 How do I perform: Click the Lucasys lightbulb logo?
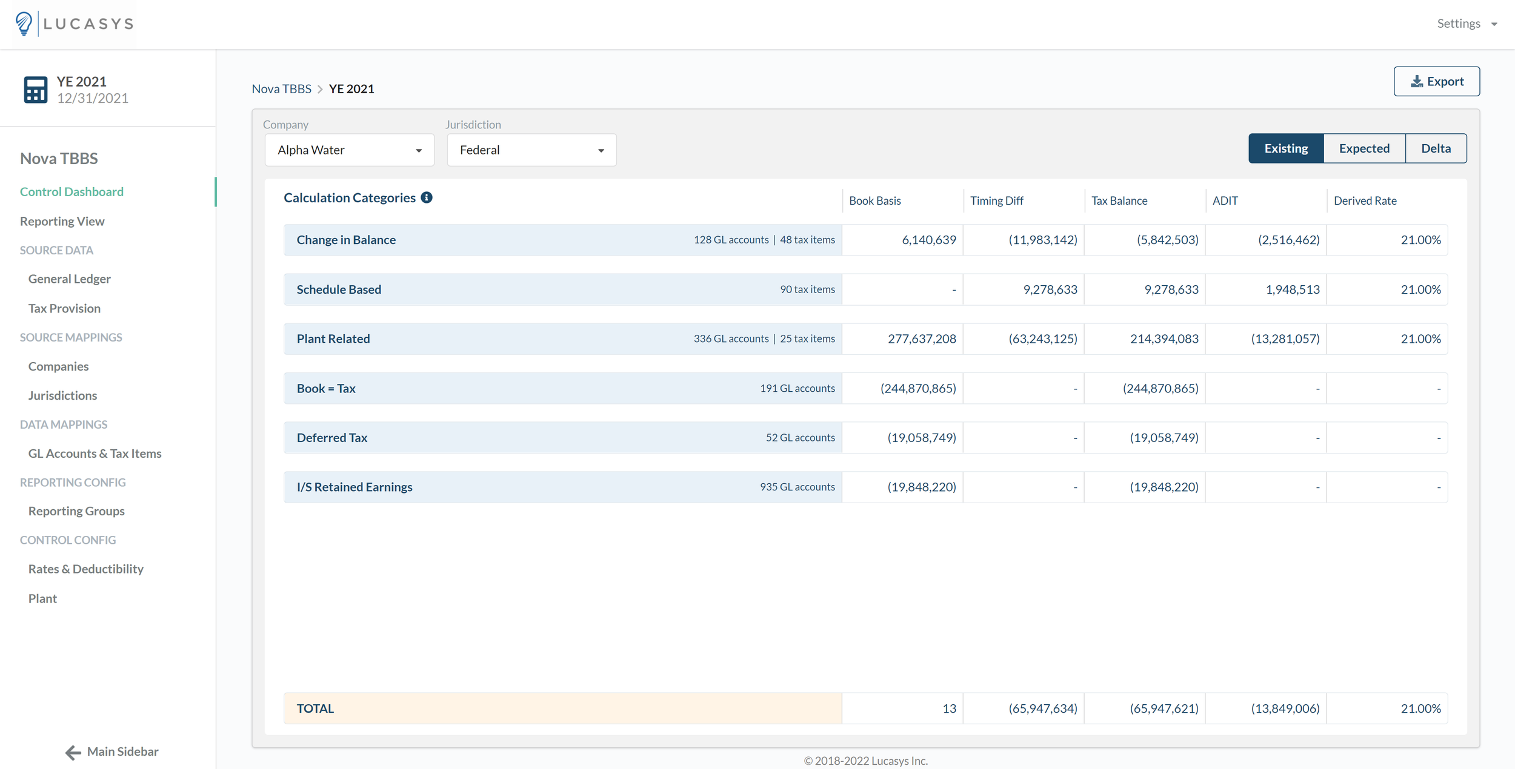pyautogui.click(x=22, y=23)
